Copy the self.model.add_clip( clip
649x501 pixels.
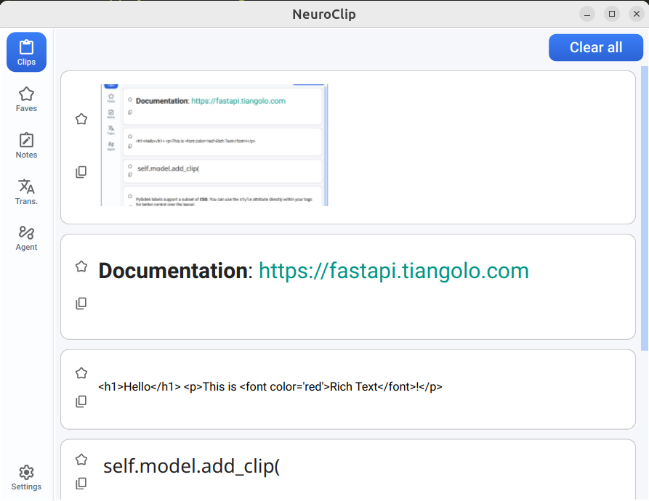pyautogui.click(x=81, y=484)
